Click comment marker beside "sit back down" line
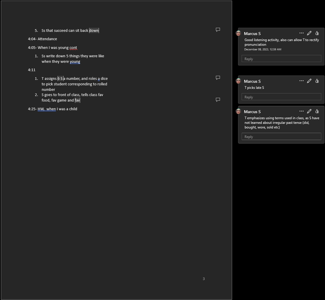Screen dimensions: 325x300 (218, 30)
